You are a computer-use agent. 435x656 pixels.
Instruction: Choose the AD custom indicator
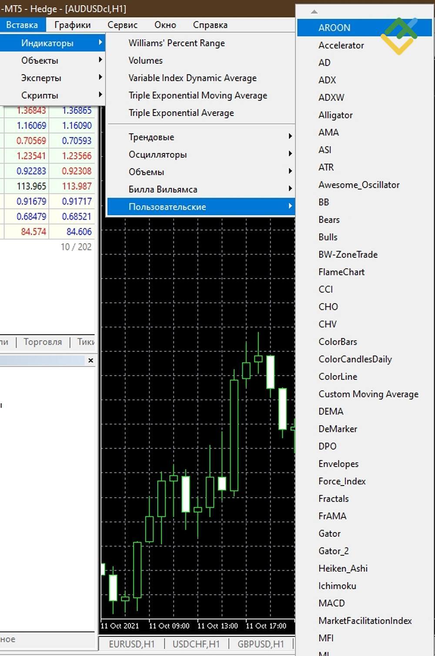(x=365, y=62)
